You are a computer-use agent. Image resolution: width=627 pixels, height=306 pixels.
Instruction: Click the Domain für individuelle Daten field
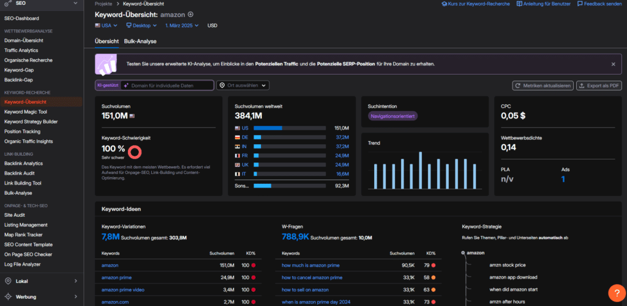click(167, 86)
